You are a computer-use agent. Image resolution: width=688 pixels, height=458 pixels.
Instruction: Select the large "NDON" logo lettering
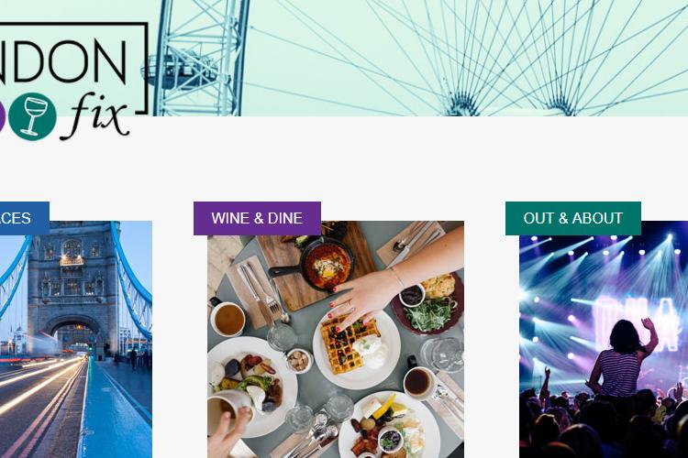pyautogui.click(x=63, y=61)
